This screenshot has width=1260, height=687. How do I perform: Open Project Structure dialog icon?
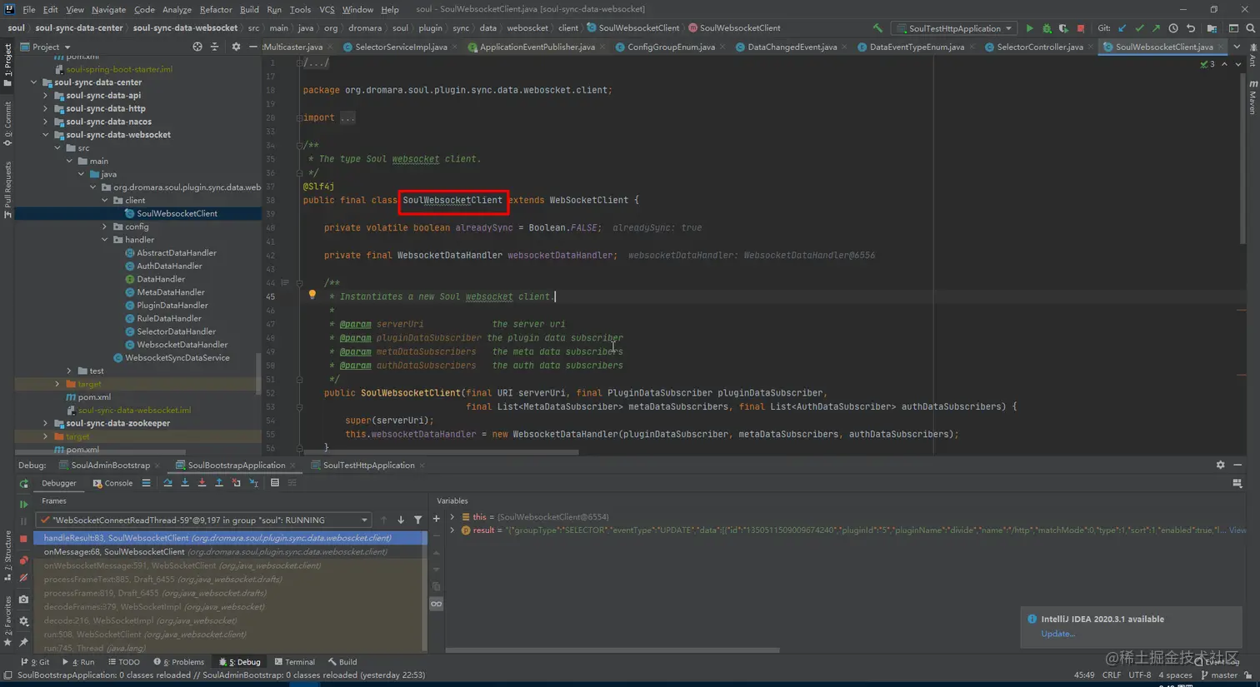[x=1212, y=28]
